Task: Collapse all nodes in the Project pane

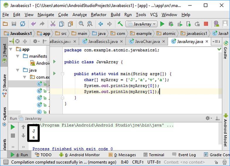Action: [25, 41]
